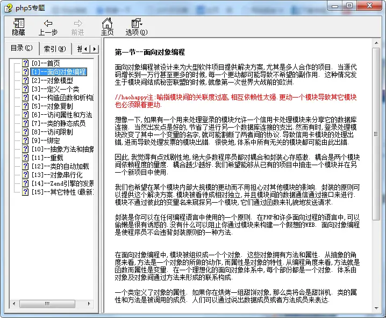Viewport: 386px width, 318px height.
Task: Open the [13]--对象串行化 topic
Action: (x=57, y=175)
